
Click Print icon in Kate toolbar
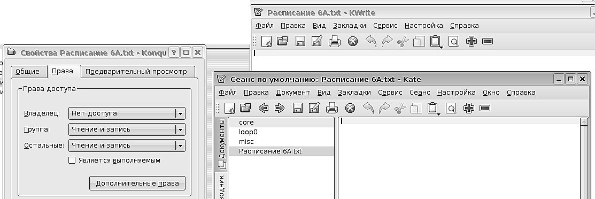(x=332, y=108)
